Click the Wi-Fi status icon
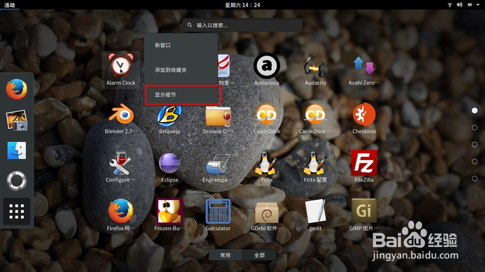 pos(450,5)
